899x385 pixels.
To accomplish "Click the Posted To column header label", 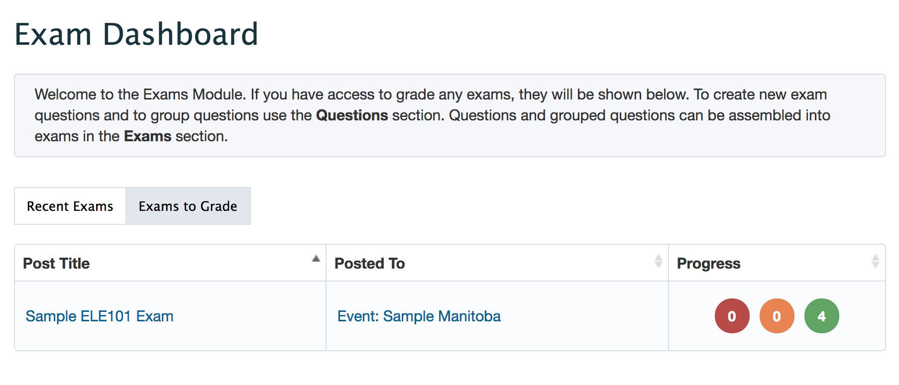I will coord(369,263).
